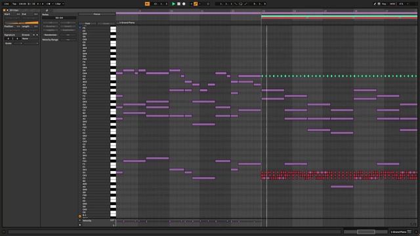Viewport: 420px width, 236px height.
Task: Click the Stop button in transport
Action: point(178,4)
